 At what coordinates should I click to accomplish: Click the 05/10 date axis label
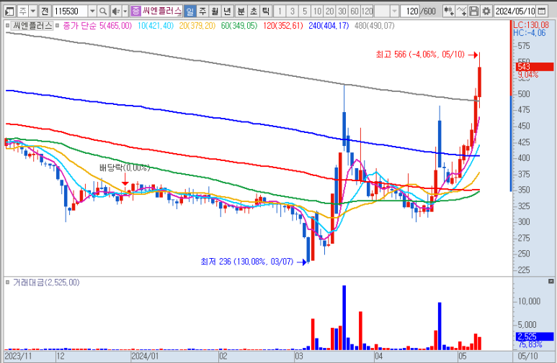click(527, 357)
